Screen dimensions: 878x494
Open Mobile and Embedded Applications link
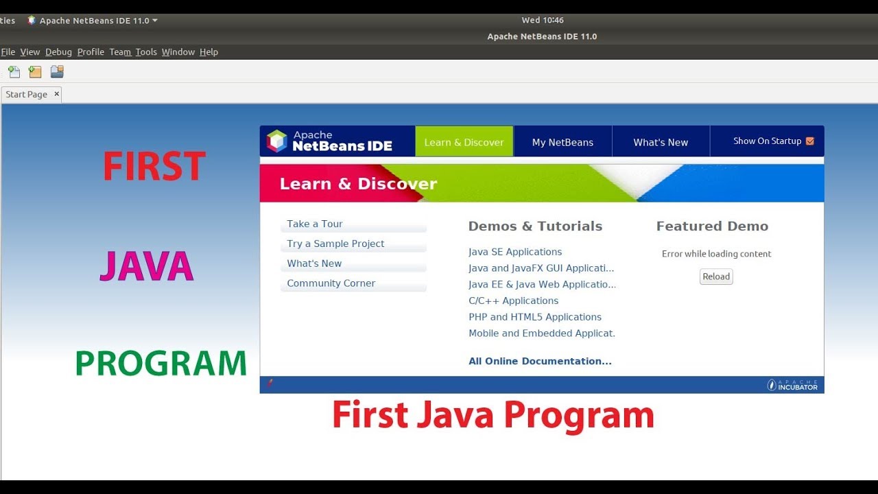(x=542, y=333)
